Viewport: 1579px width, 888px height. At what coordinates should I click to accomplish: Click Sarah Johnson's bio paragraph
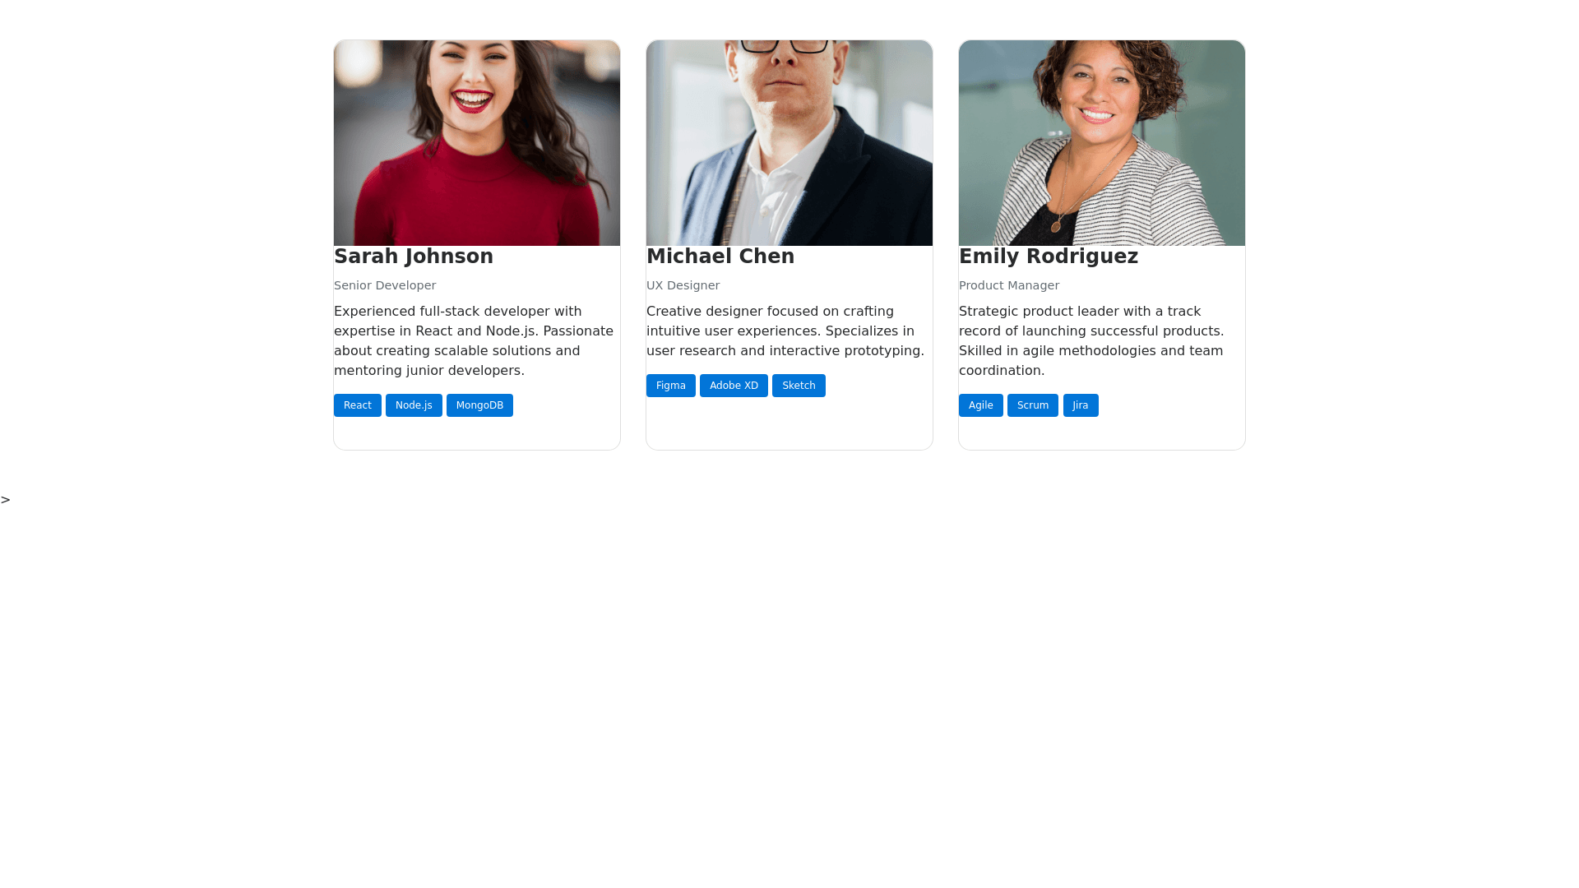(475, 341)
